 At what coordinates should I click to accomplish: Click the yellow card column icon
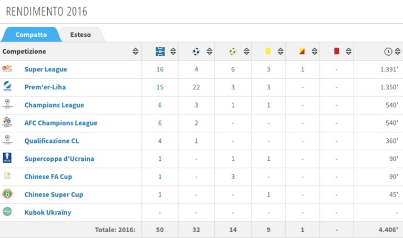pyautogui.click(x=268, y=51)
